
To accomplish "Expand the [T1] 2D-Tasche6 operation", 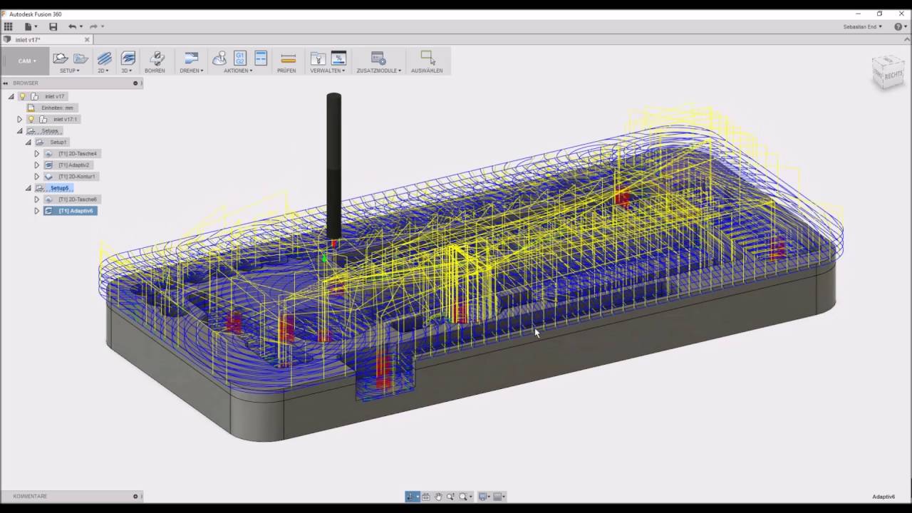I will [x=36, y=199].
